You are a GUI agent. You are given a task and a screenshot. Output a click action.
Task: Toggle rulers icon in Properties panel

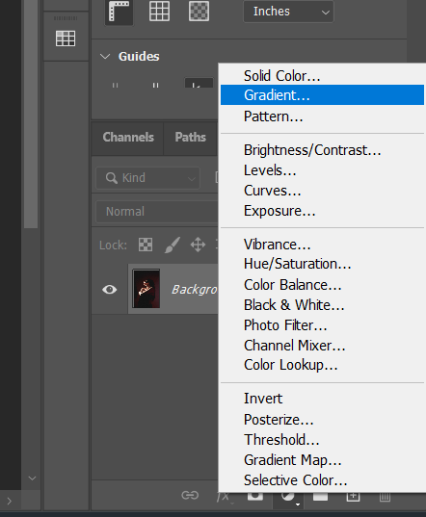(120, 12)
